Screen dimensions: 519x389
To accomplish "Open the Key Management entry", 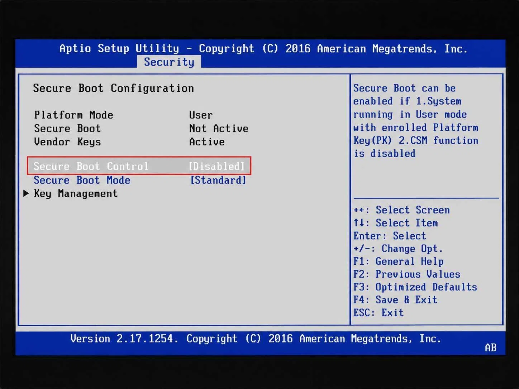I will click(x=76, y=194).
